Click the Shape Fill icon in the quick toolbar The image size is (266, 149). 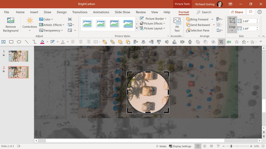[x=42, y=42]
